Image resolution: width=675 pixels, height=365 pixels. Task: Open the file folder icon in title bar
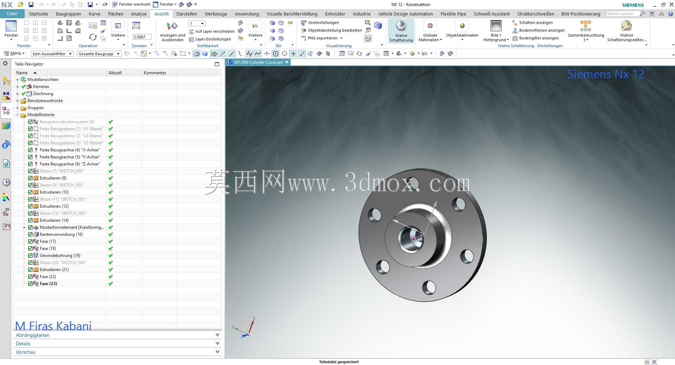point(20,5)
